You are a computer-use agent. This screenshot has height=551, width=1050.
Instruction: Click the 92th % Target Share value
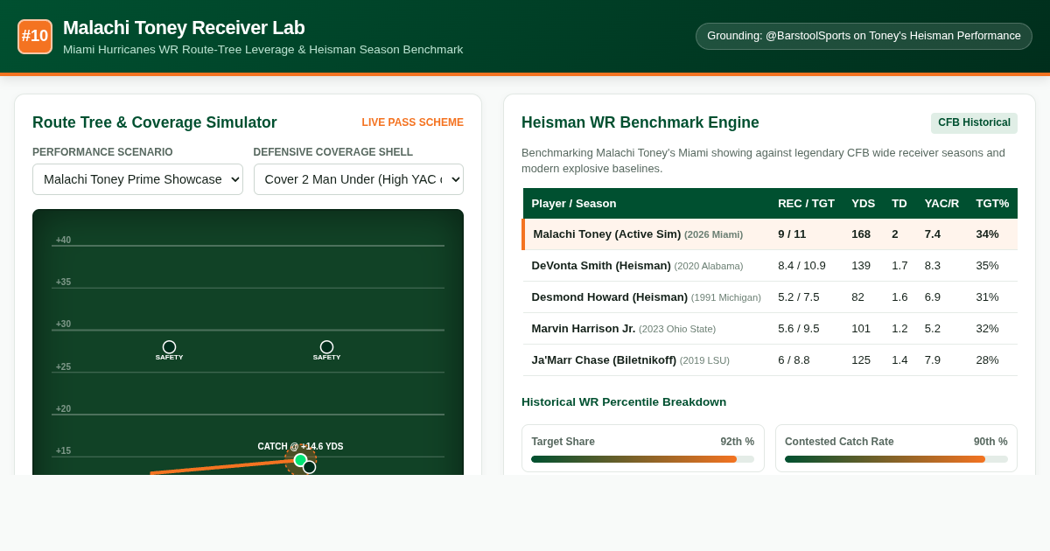point(737,442)
